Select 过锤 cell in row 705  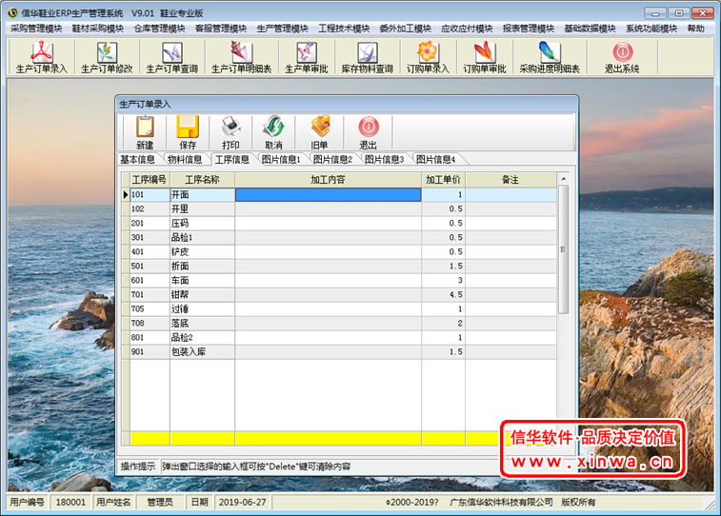(x=202, y=308)
